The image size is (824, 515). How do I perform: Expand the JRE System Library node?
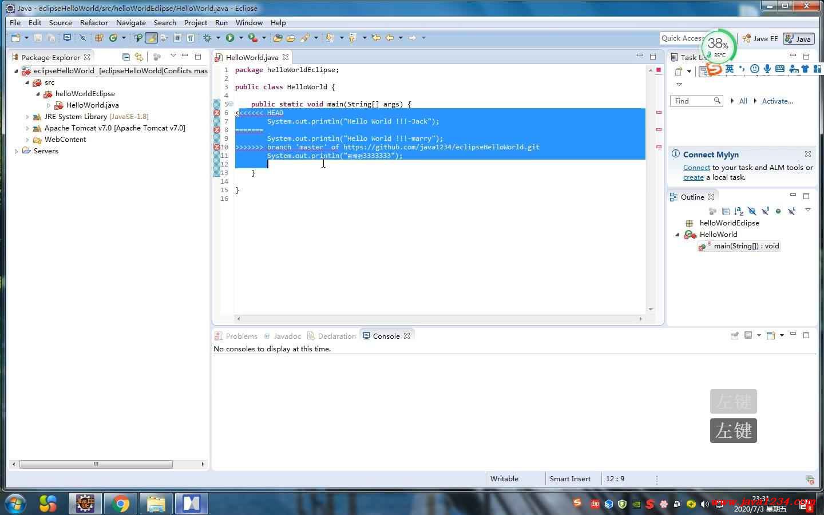click(x=27, y=117)
